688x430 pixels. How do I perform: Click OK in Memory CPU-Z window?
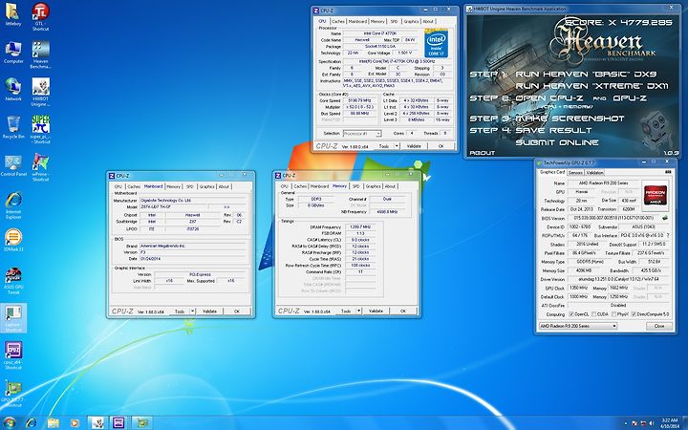click(x=403, y=311)
